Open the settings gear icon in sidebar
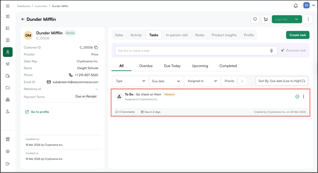Image resolution: width=318 pixels, height=173 pixels. [x=8, y=152]
